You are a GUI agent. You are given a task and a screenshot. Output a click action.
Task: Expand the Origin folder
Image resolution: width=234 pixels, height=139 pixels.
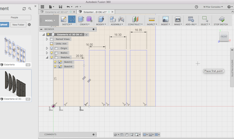[x=47, y=48]
